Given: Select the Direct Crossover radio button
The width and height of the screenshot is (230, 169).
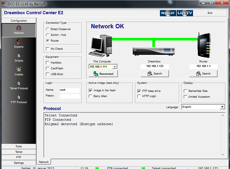Looking at the screenshot, I should click(48, 29).
